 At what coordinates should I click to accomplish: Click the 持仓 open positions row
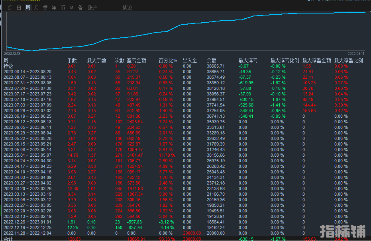pos(8,66)
